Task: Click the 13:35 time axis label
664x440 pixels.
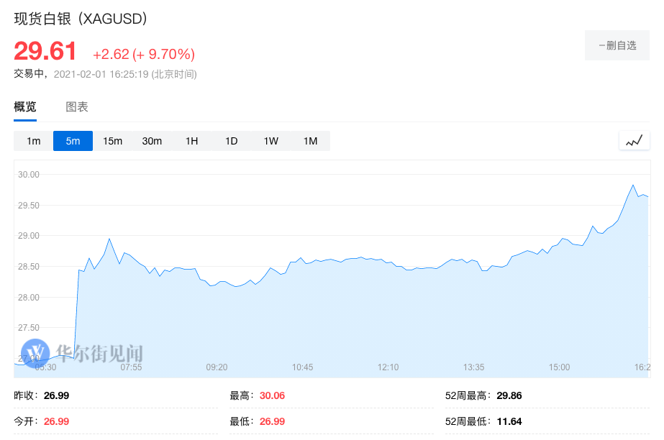Action: pos(473,367)
